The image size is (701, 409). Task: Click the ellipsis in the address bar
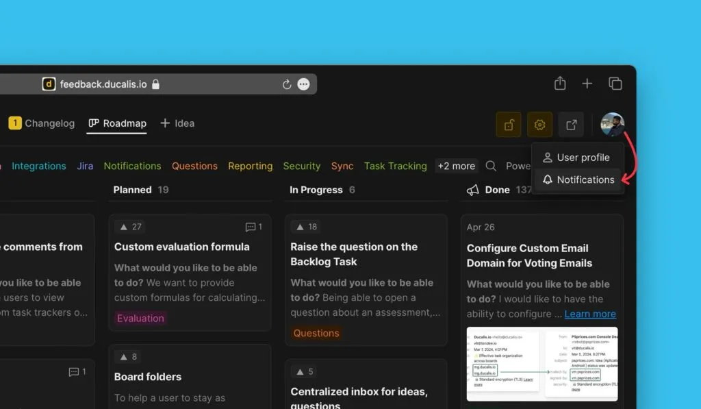304,84
